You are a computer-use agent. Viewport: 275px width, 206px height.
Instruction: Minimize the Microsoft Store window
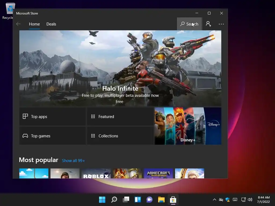197,13
